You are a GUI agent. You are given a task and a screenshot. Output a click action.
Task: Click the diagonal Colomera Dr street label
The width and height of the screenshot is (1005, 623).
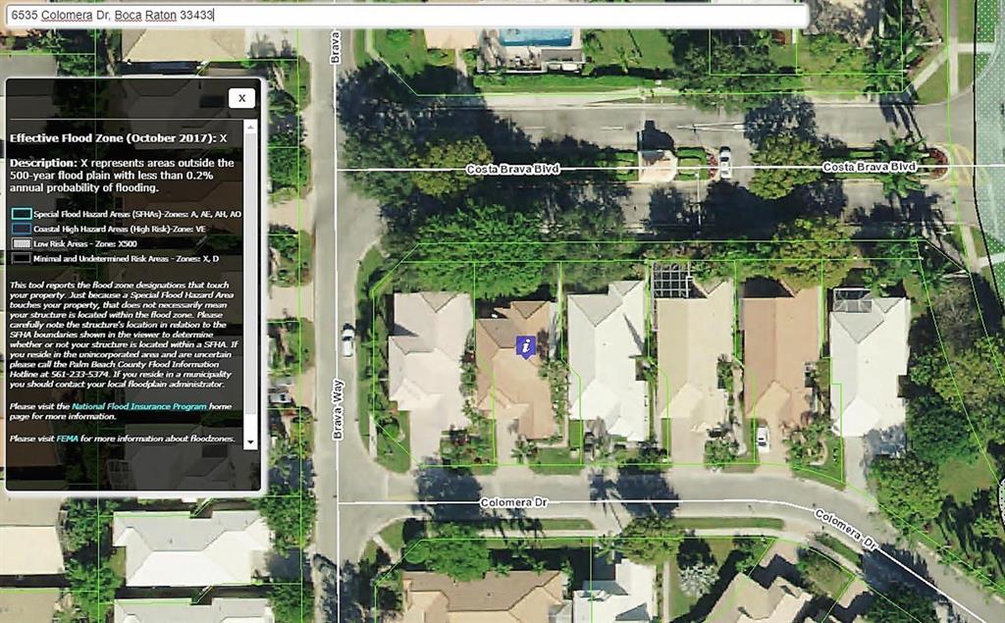click(x=845, y=530)
